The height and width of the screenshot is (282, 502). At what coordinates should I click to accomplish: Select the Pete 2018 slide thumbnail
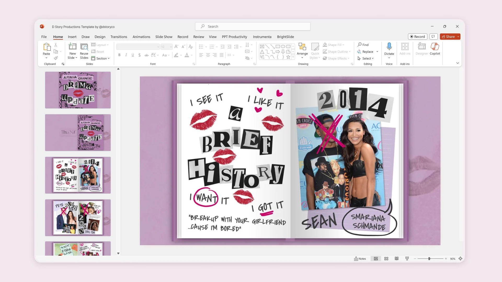78,218
